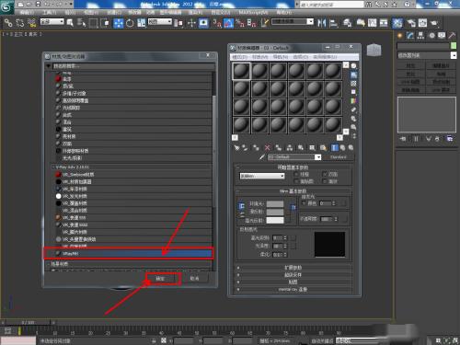Enable the 面贴图 face map checkbox
460x345 pixels.
(296, 181)
